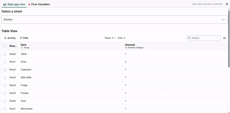This screenshot has width=230, height=113.
Task: Click the 'Fridge' item cell
Action: [x=24, y=85]
